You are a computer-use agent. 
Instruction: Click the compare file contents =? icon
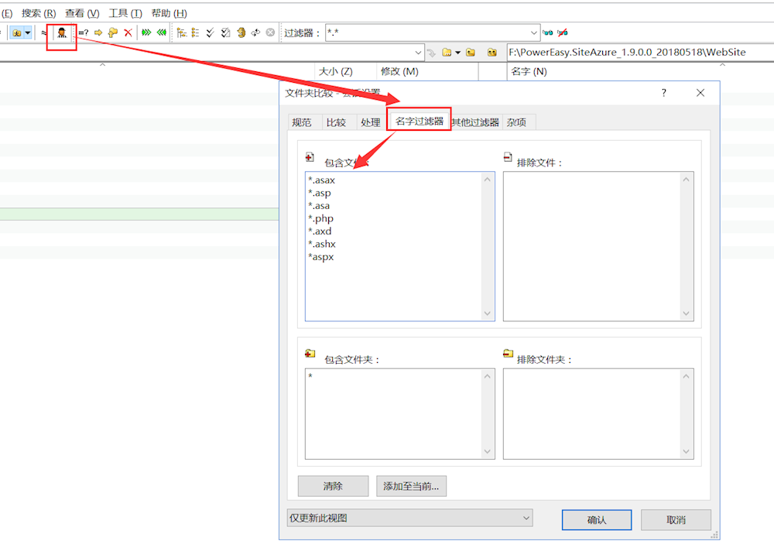point(84,33)
